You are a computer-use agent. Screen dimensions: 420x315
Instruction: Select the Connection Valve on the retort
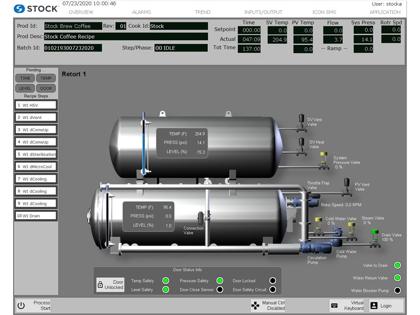pos(200,218)
